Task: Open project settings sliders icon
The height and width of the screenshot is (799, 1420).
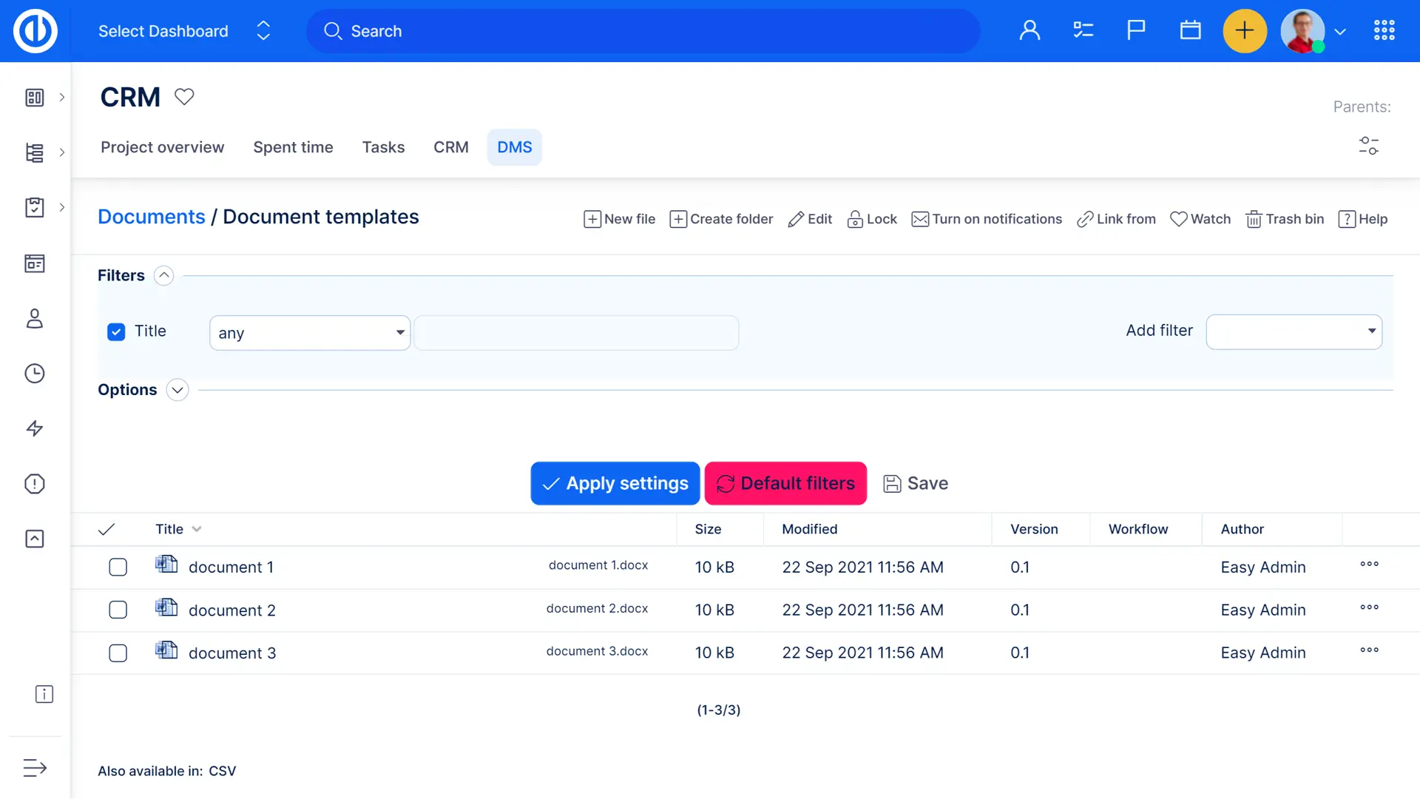Action: click(1368, 146)
